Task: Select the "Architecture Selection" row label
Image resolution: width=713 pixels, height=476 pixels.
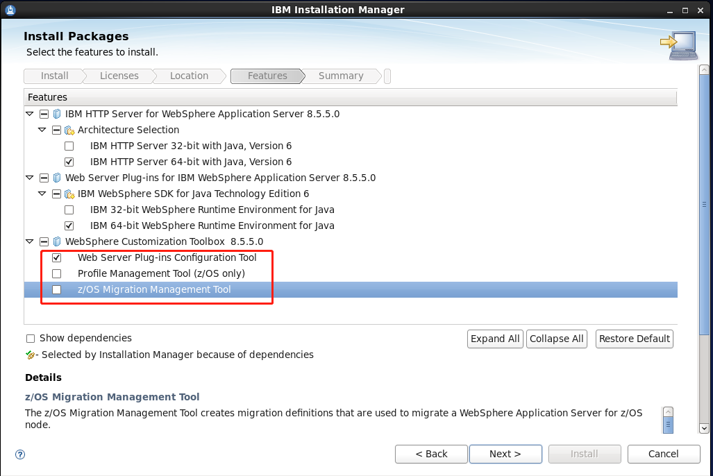Action: (128, 130)
